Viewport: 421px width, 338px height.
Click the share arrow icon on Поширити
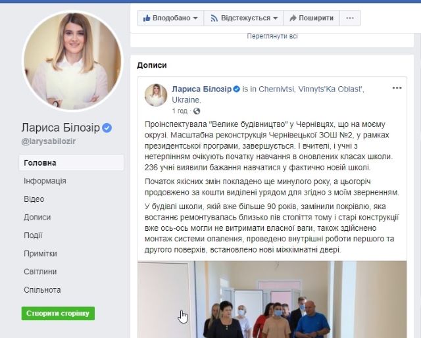293,18
